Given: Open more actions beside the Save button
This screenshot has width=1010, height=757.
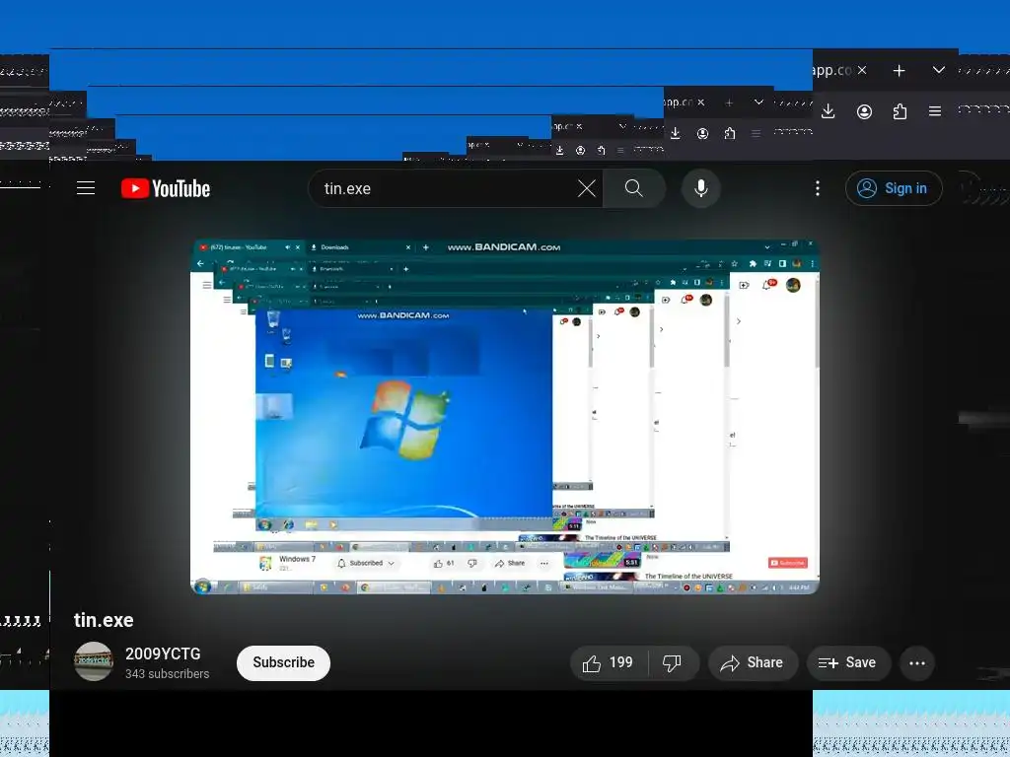Looking at the screenshot, I should [x=917, y=663].
